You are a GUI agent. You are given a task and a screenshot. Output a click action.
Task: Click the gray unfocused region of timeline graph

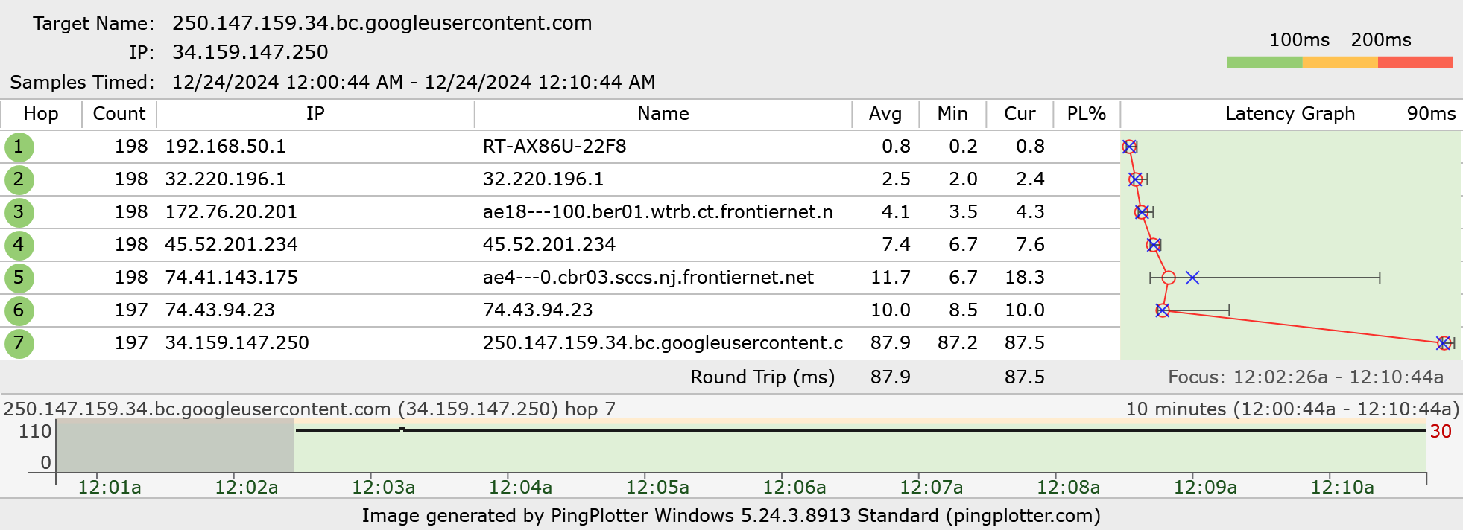(x=176, y=445)
